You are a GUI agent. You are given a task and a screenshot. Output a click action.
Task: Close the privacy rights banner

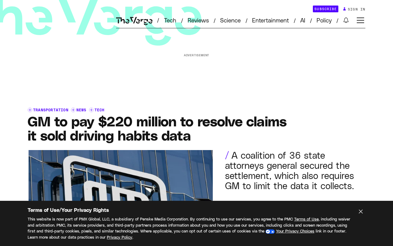coord(361,212)
